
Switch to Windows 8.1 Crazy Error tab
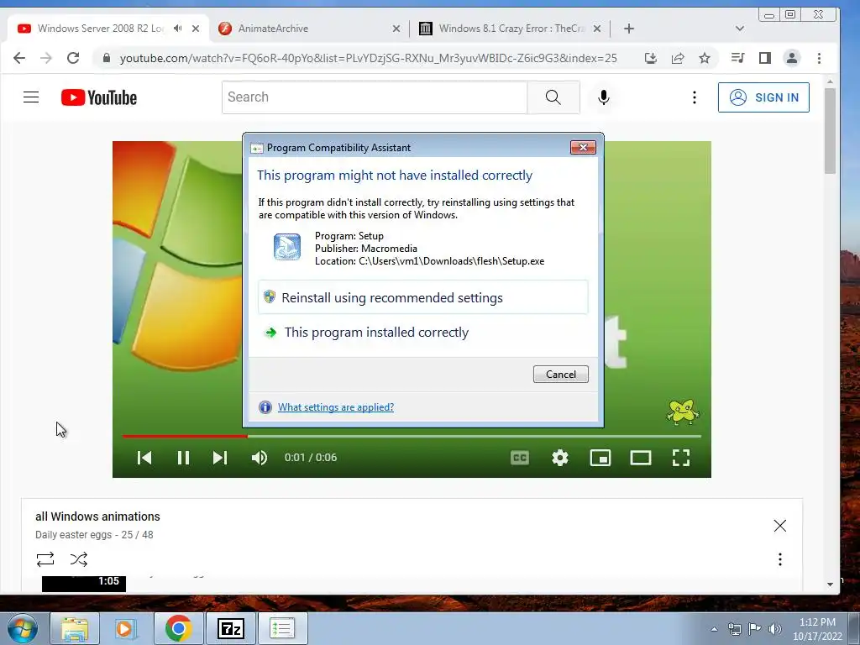pyautogui.click(x=511, y=29)
